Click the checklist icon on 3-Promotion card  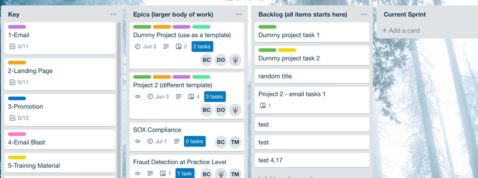coord(12,118)
